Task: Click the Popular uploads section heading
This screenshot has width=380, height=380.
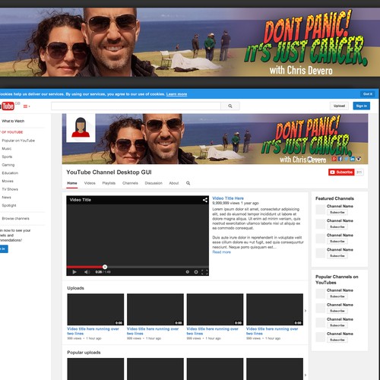Action: [84, 353]
